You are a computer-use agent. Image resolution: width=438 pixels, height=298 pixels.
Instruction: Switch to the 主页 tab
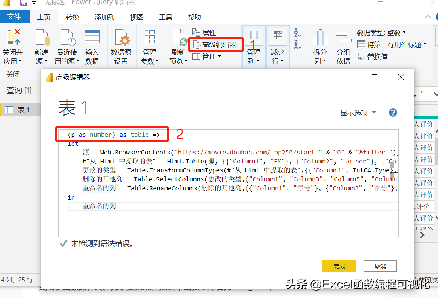44,17
